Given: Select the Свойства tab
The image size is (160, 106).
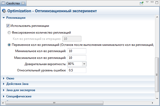Looking at the screenshot, I should [13, 3].
